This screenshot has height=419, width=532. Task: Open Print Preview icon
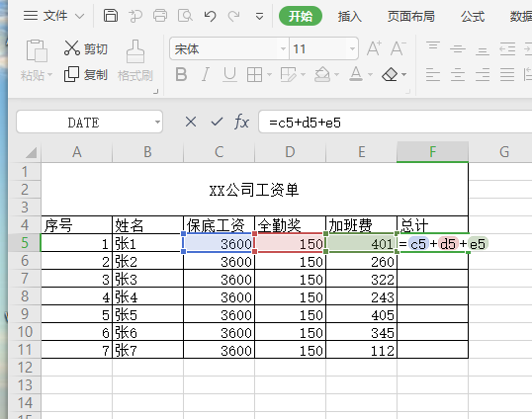pos(185,16)
